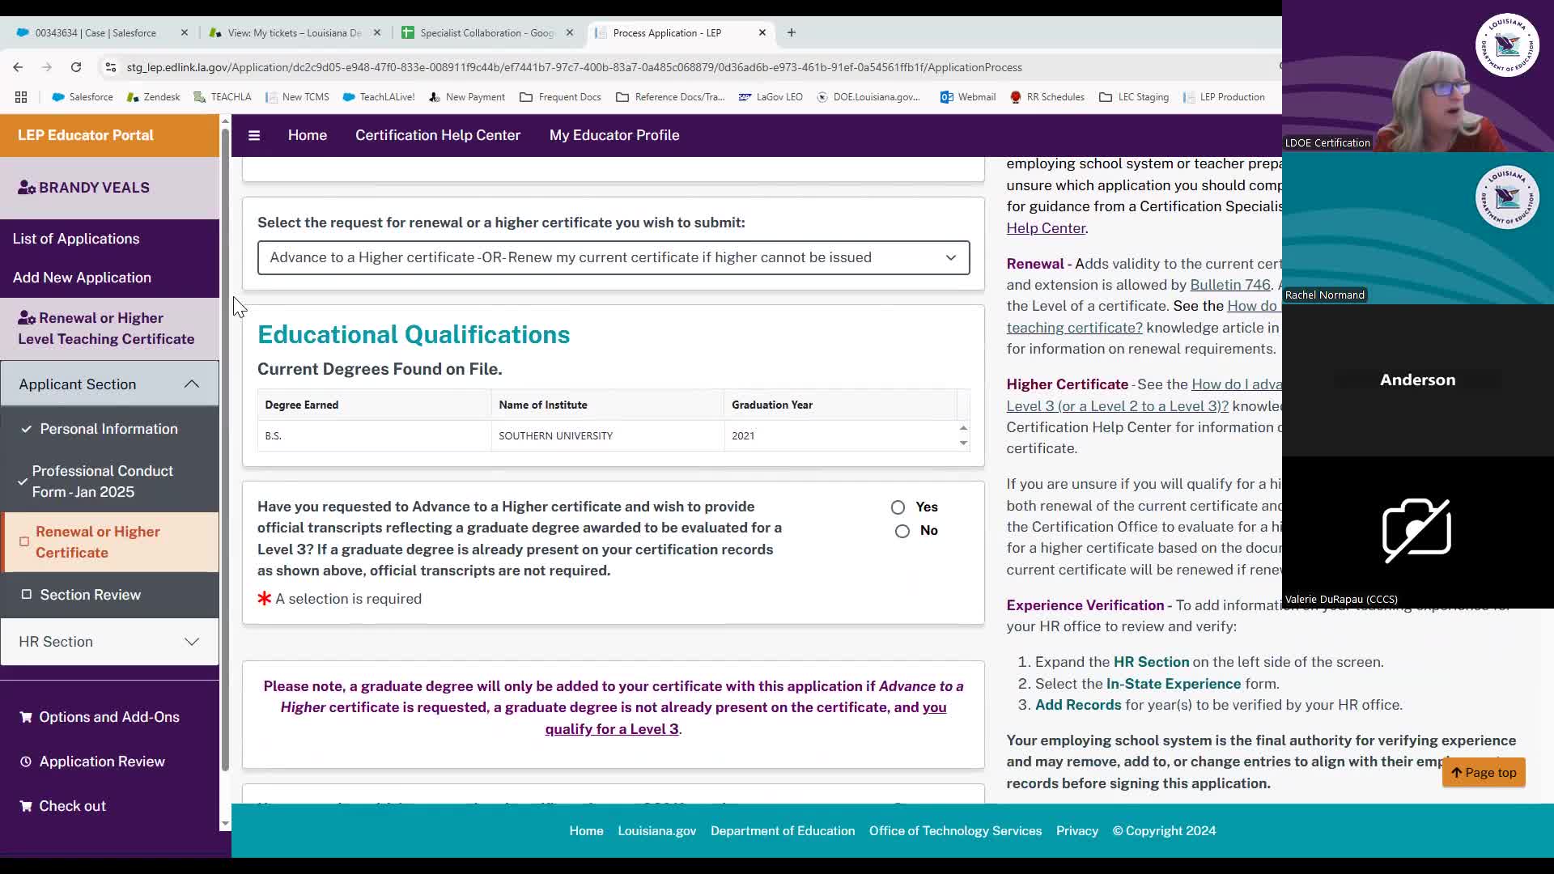Switch to the Specialist Collaboration browser tab
Viewport: 1554px width, 874px height.
tap(486, 32)
